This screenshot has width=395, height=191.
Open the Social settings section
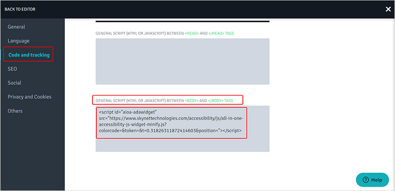pyautogui.click(x=15, y=83)
